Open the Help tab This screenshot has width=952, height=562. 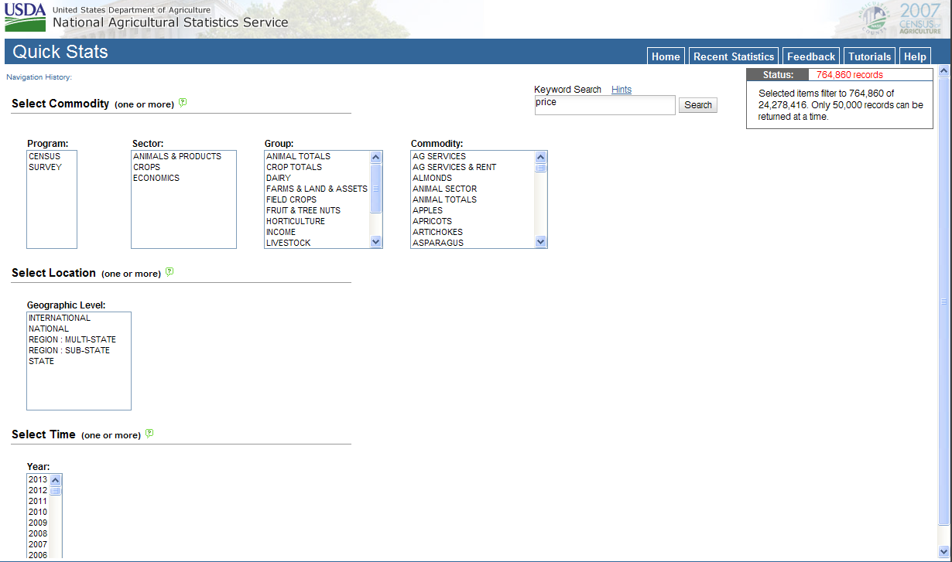[x=915, y=56]
